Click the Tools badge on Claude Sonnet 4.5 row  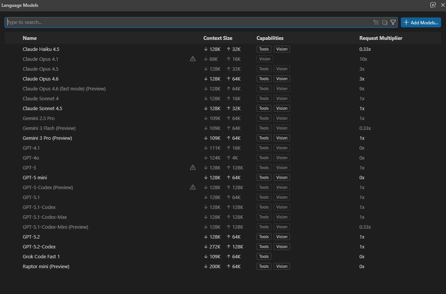coord(264,108)
